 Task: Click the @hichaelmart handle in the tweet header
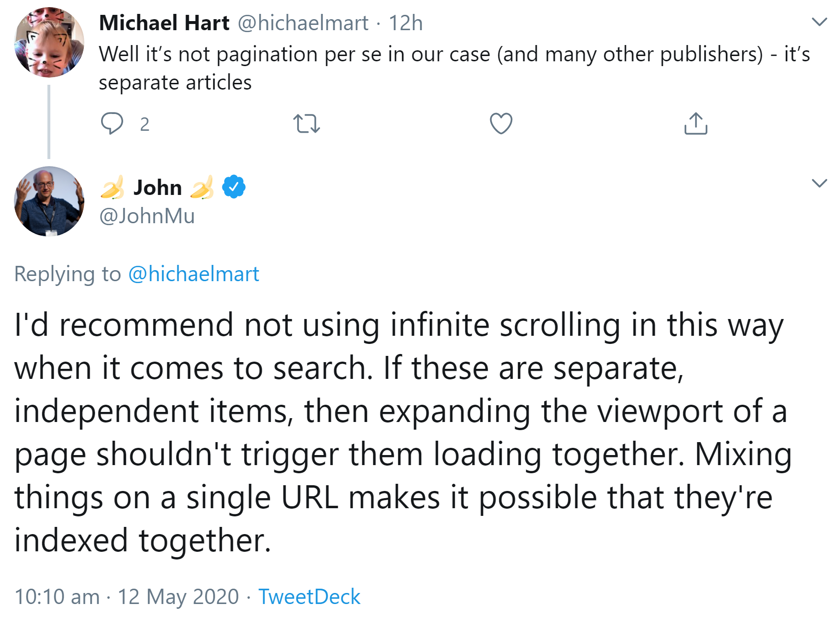tap(303, 23)
